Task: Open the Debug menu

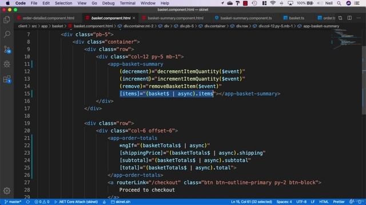Action: (x=108, y=3)
